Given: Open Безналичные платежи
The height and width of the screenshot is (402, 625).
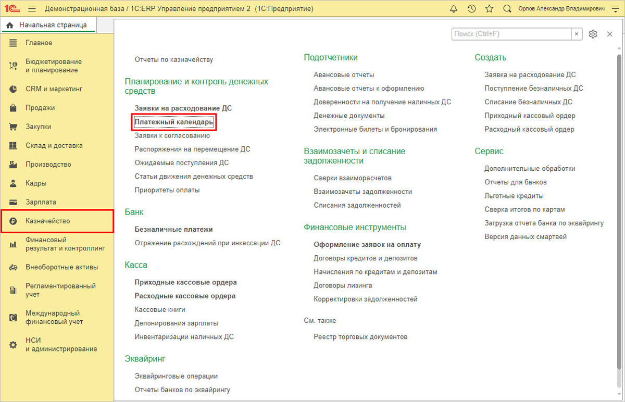Looking at the screenshot, I should [173, 229].
